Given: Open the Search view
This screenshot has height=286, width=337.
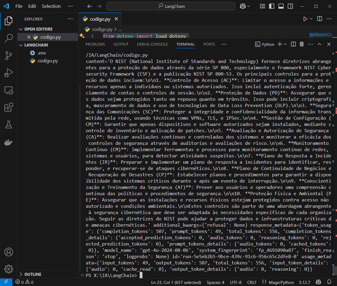Looking at the screenshot, I should coord(9,38).
